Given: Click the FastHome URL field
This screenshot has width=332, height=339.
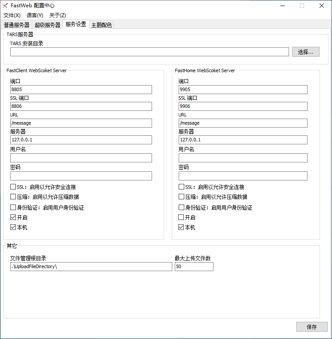Looking at the screenshot, I should tap(243, 123).
